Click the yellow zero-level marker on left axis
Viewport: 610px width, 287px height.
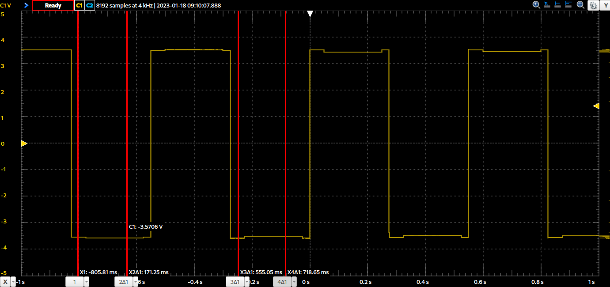click(24, 143)
